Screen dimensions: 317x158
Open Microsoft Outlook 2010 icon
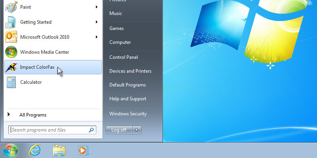(11, 37)
